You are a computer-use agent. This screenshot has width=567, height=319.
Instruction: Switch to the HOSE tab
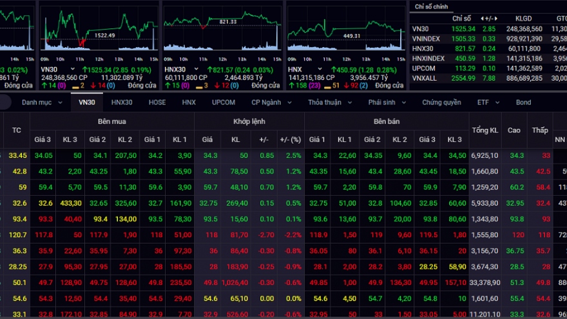tap(157, 102)
